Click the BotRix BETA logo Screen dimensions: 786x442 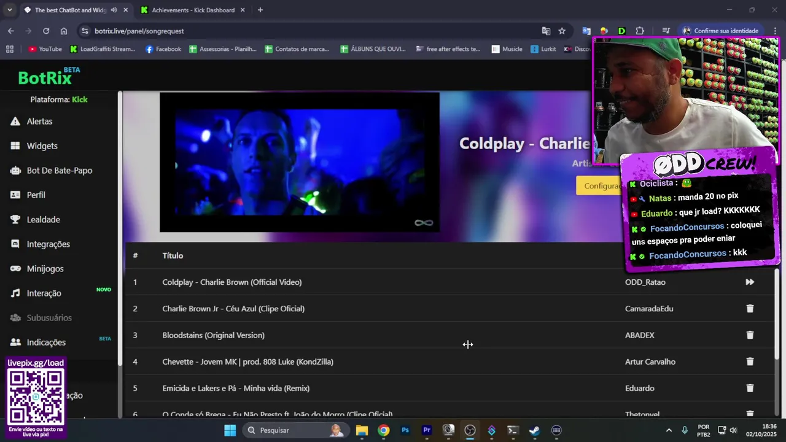[x=49, y=77]
